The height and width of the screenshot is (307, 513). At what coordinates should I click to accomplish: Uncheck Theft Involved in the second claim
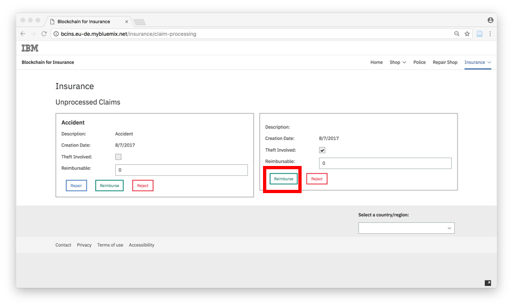pos(322,150)
